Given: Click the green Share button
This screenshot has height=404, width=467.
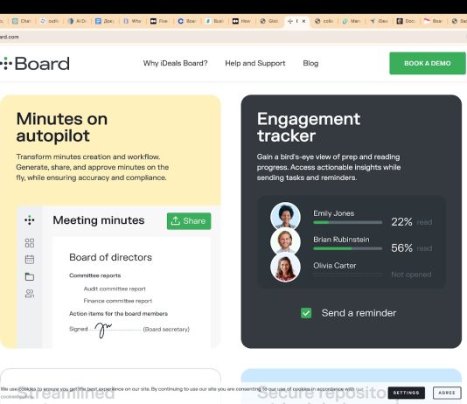Looking at the screenshot, I should pyautogui.click(x=189, y=221).
